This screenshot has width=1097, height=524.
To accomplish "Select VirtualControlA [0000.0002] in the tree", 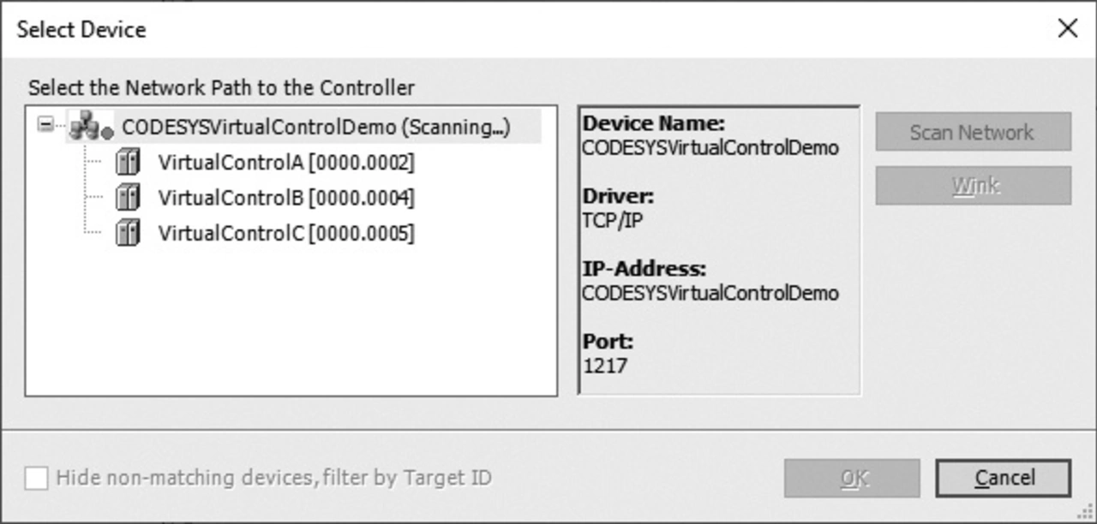I will pyautogui.click(x=285, y=163).
